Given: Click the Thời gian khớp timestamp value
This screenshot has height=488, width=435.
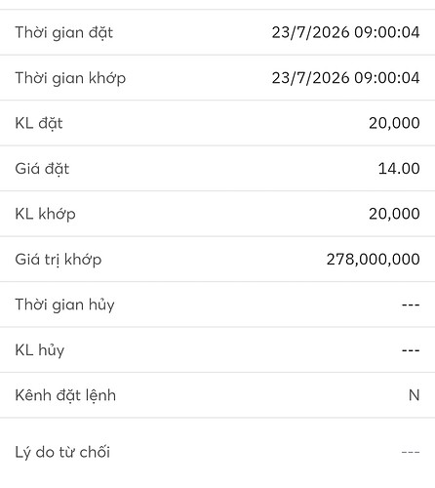Looking at the screenshot, I should 345,78.
